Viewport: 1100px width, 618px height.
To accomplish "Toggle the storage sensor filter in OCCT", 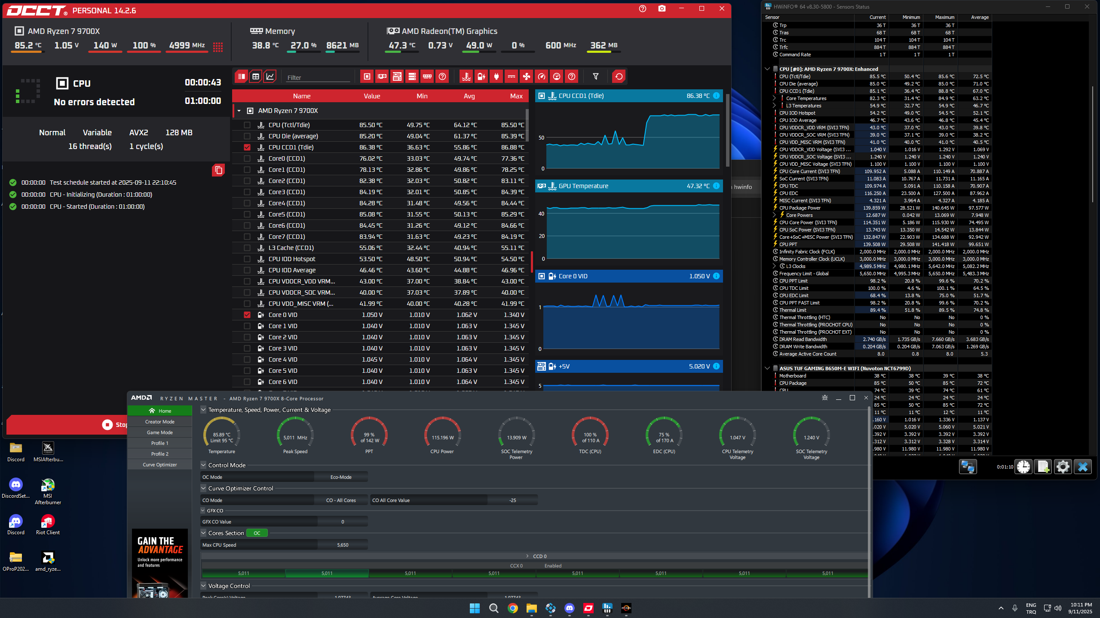I will click(412, 76).
